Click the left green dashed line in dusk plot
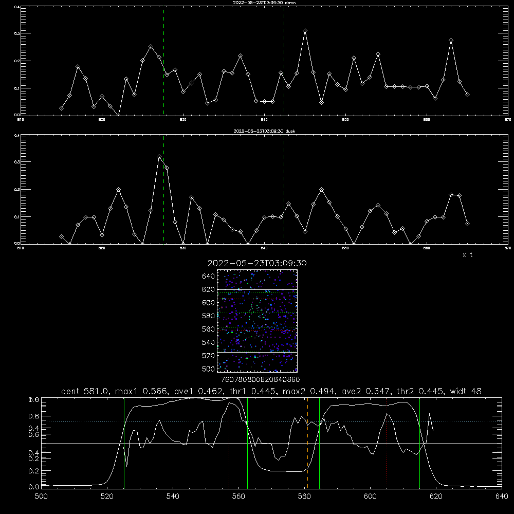Image resolution: width=514 pixels, height=514 pixels. [x=163, y=190]
